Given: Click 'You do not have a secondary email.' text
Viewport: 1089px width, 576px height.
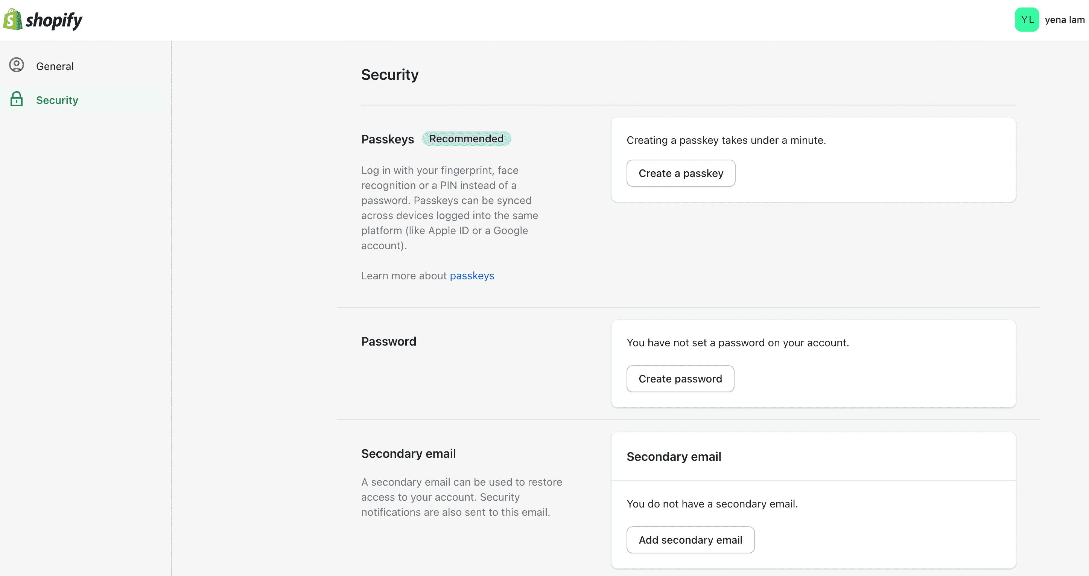Looking at the screenshot, I should pos(712,504).
